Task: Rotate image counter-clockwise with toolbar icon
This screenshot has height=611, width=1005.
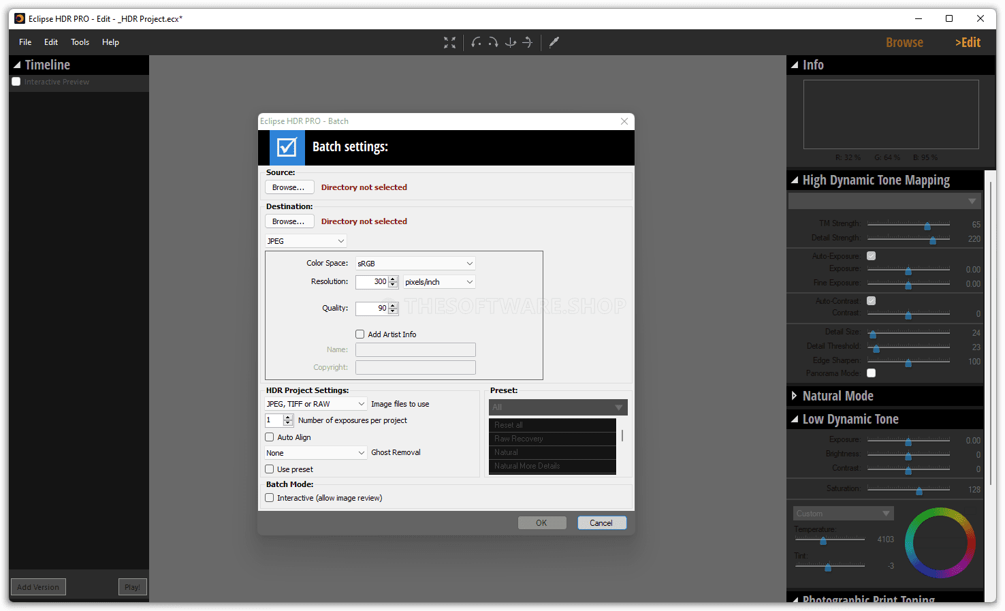Action: click(x=476, y=42)
